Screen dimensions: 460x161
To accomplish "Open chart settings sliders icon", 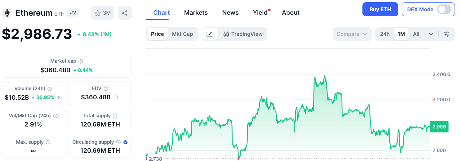I will 447,34.
